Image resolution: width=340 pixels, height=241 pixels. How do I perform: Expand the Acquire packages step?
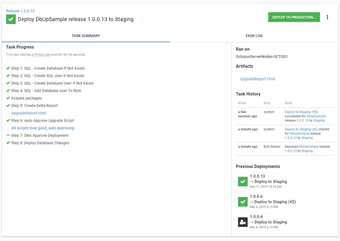point(26,98)
